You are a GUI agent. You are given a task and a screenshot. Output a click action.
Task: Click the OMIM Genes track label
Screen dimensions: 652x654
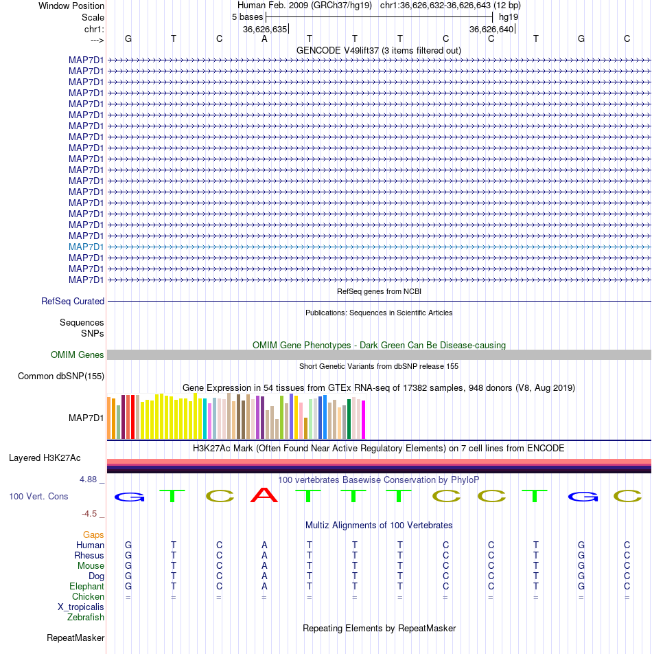coord(77,355)
